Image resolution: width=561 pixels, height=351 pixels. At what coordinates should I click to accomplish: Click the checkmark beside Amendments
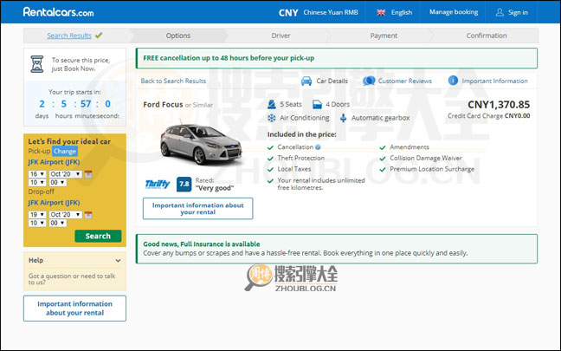tap(383, 147)
